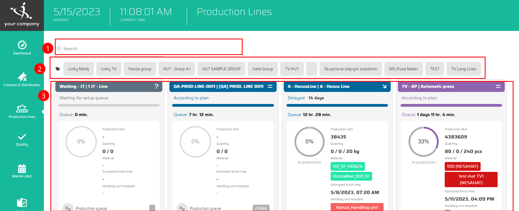This screenshot has height=211, width=519.
Task: Click the 101_SF_HONZA material badge
Action: point(347,166)
